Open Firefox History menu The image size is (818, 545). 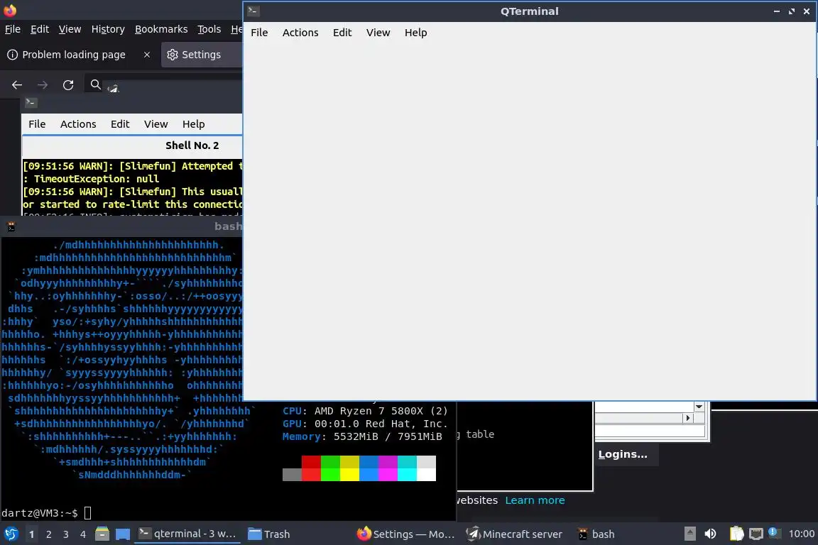click(108, 29)
